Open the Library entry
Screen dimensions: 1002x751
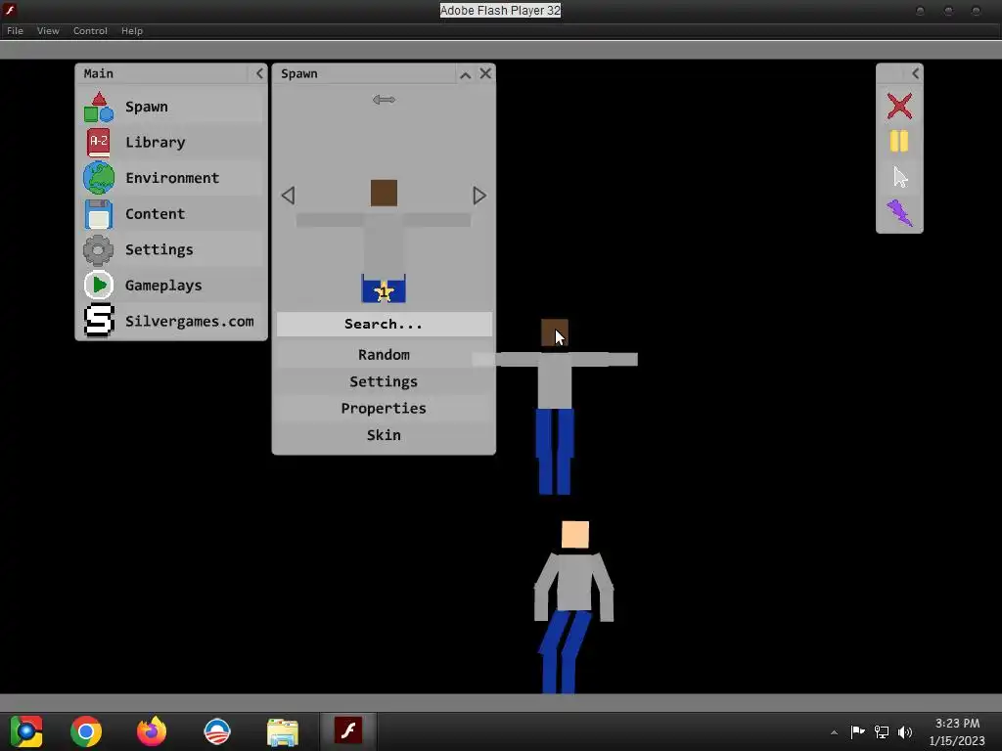156,143
